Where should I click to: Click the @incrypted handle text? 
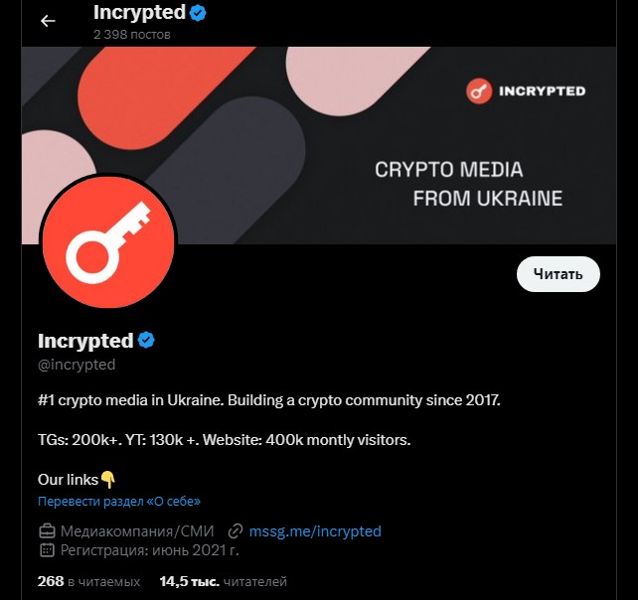[77, 365]
